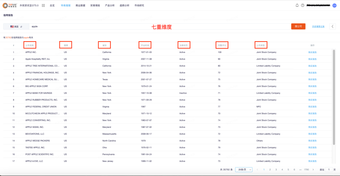Click the TOPEASE logo
This screenshot has width=340, height=176.
click(x=9, y=5)
